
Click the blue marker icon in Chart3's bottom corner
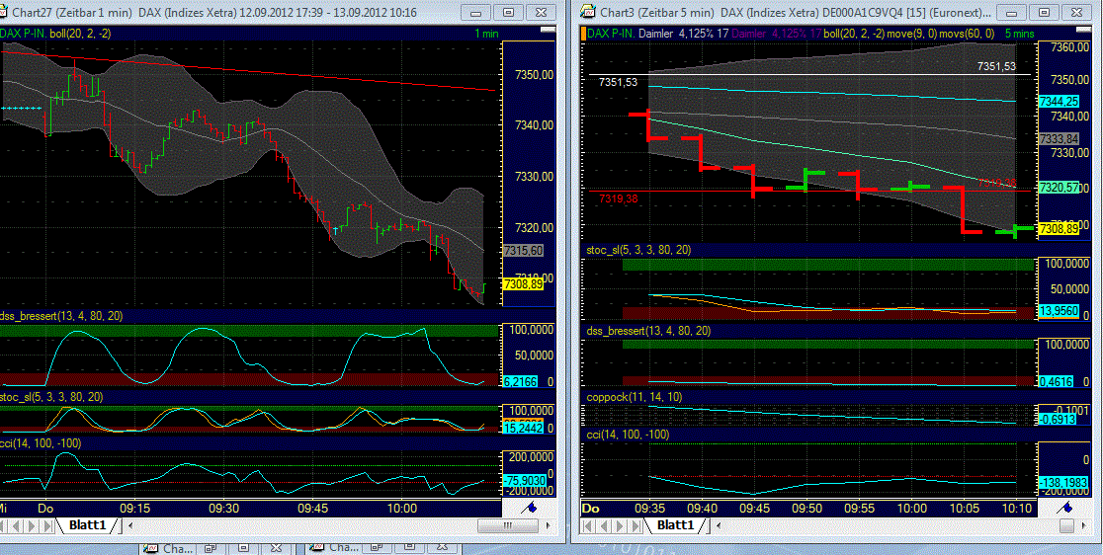coord(1065,508)
